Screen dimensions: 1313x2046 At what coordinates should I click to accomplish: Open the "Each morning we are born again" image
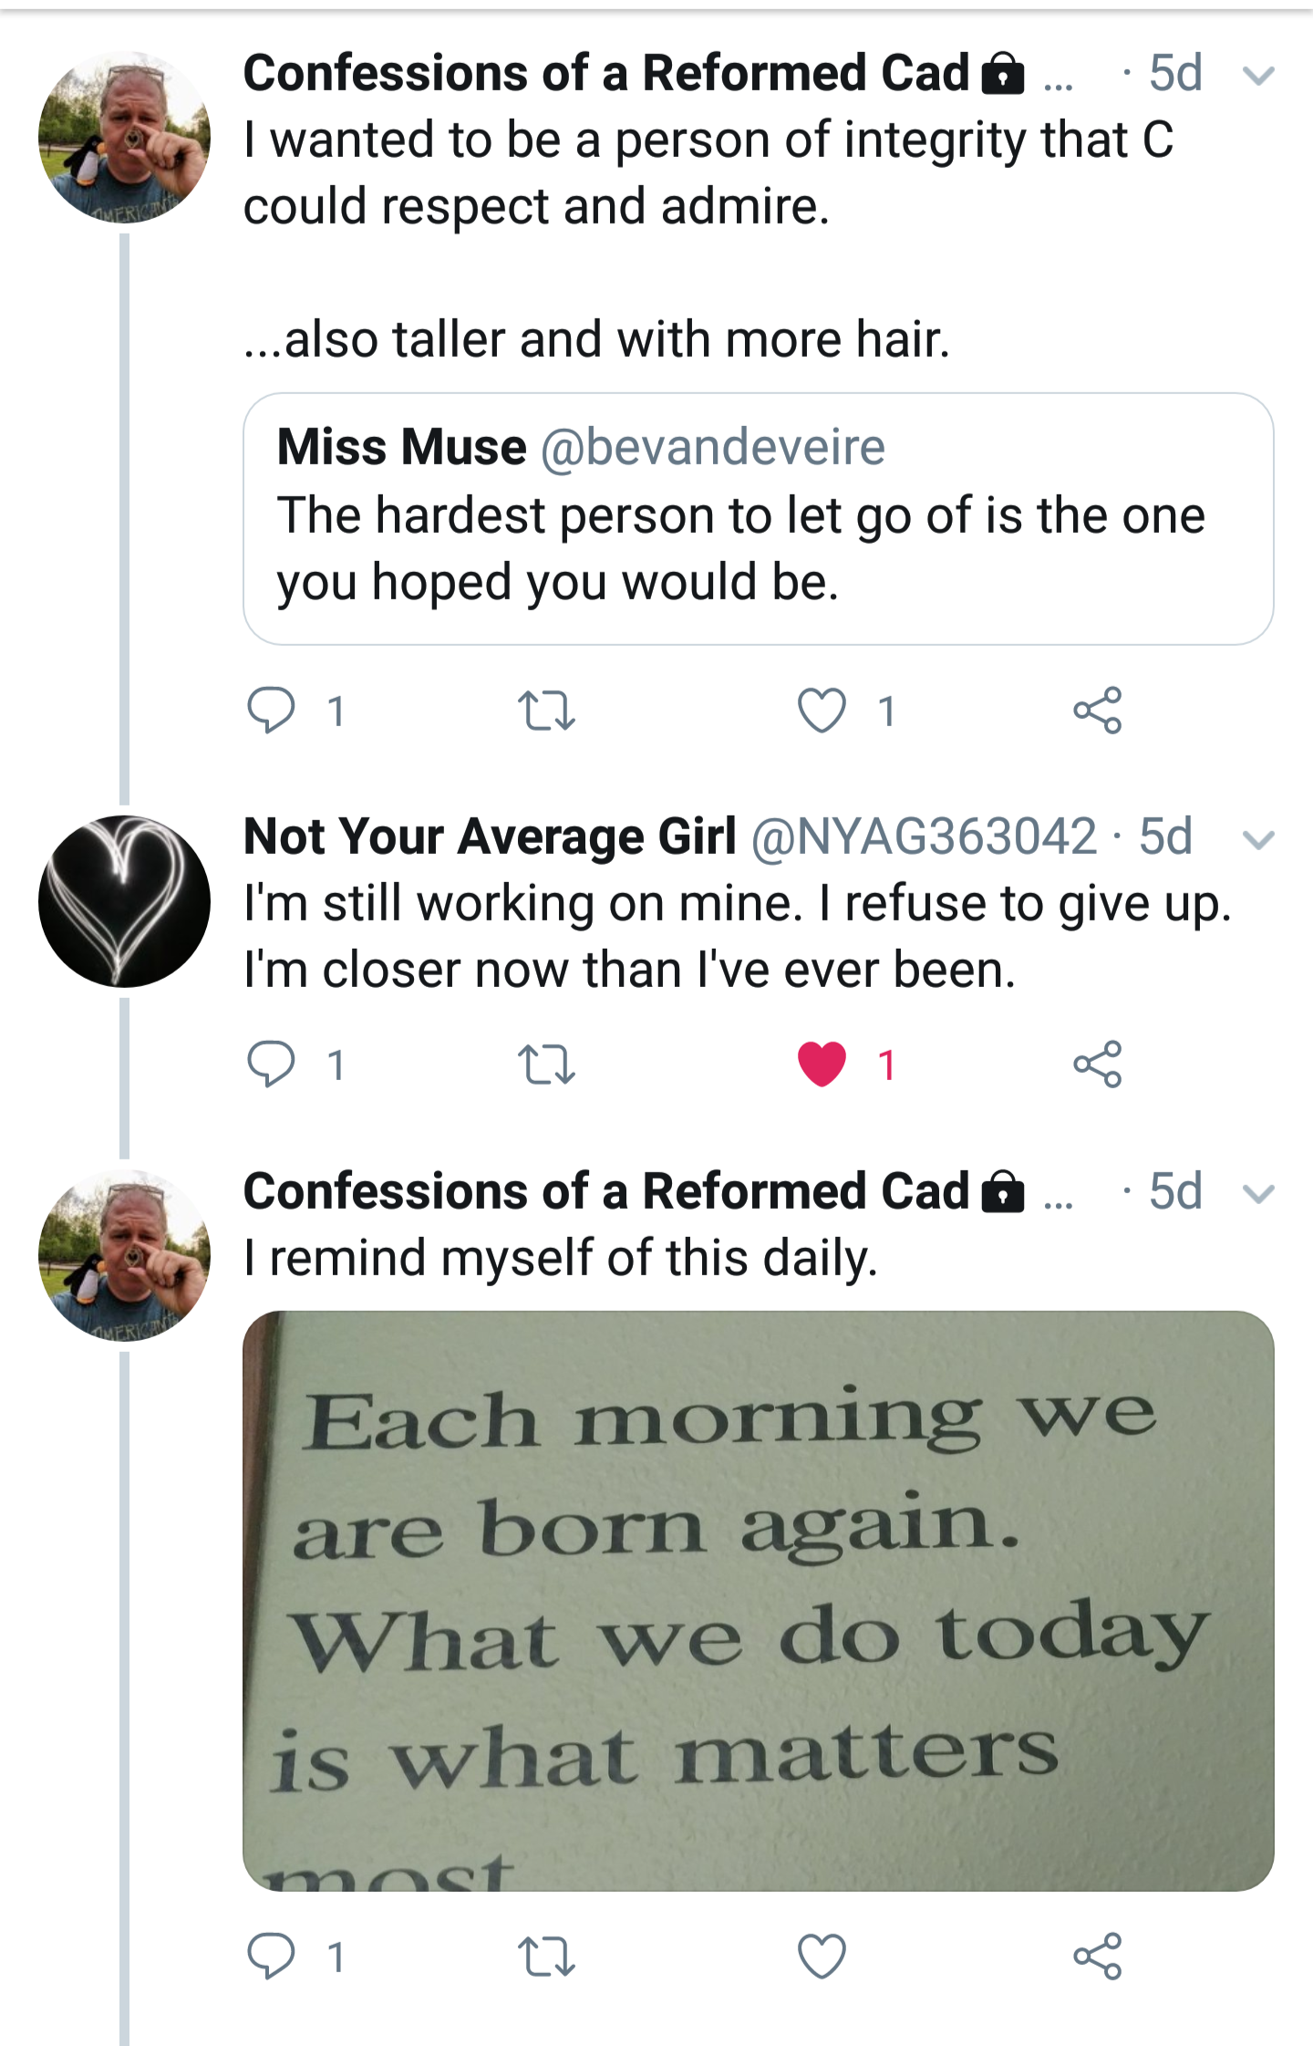point(757,1600)
